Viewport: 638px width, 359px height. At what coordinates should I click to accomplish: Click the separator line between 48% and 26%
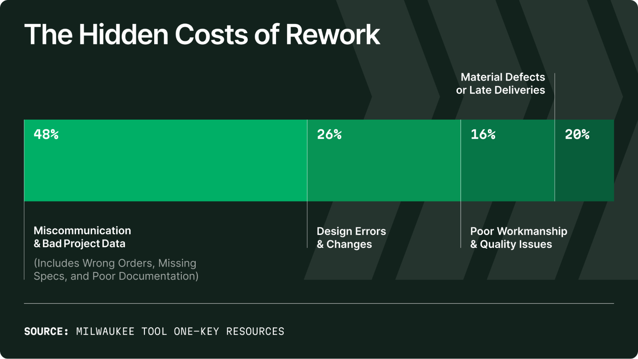pos(307,160)
